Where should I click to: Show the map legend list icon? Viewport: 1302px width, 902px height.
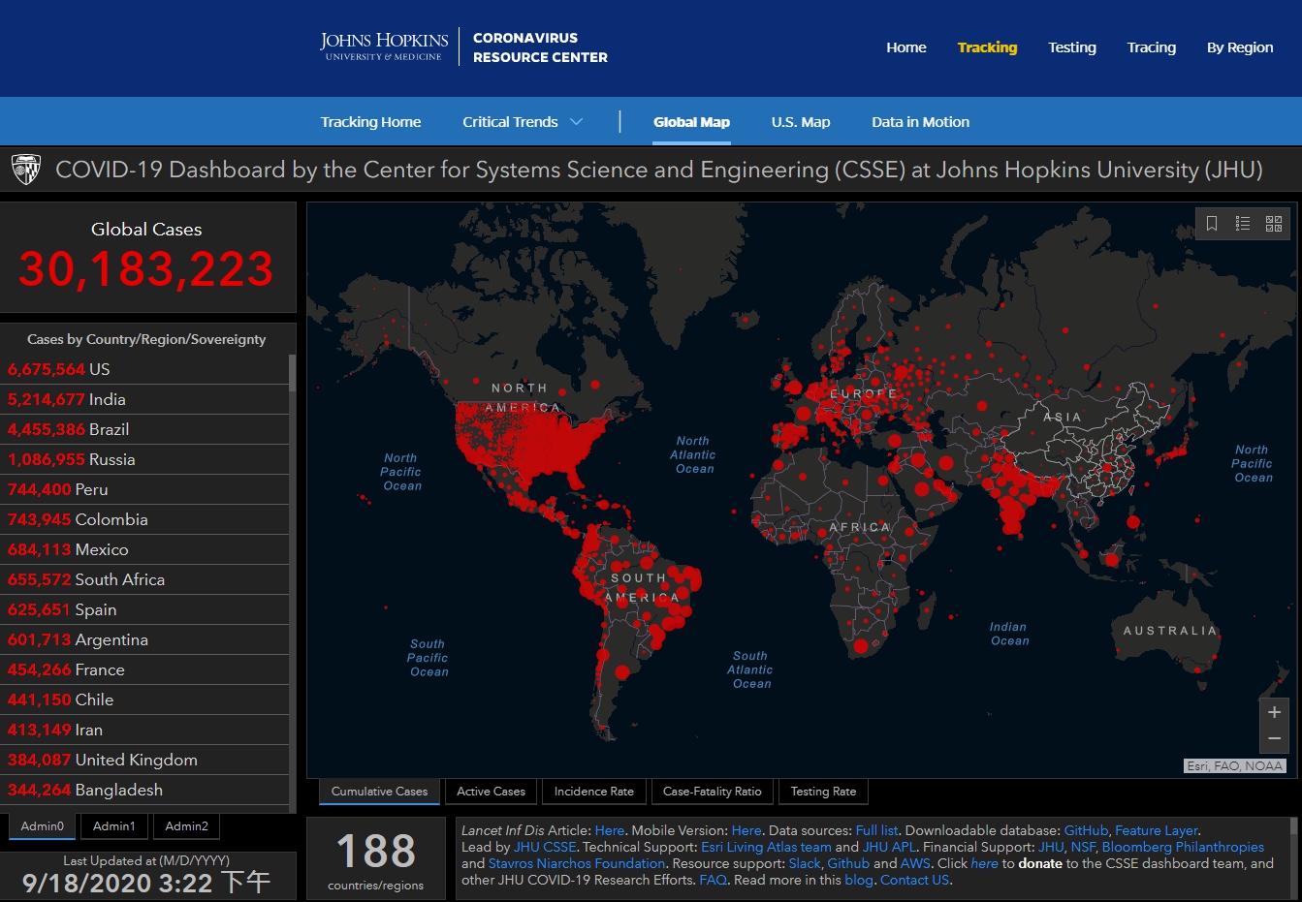click(x=1243, y=224)
